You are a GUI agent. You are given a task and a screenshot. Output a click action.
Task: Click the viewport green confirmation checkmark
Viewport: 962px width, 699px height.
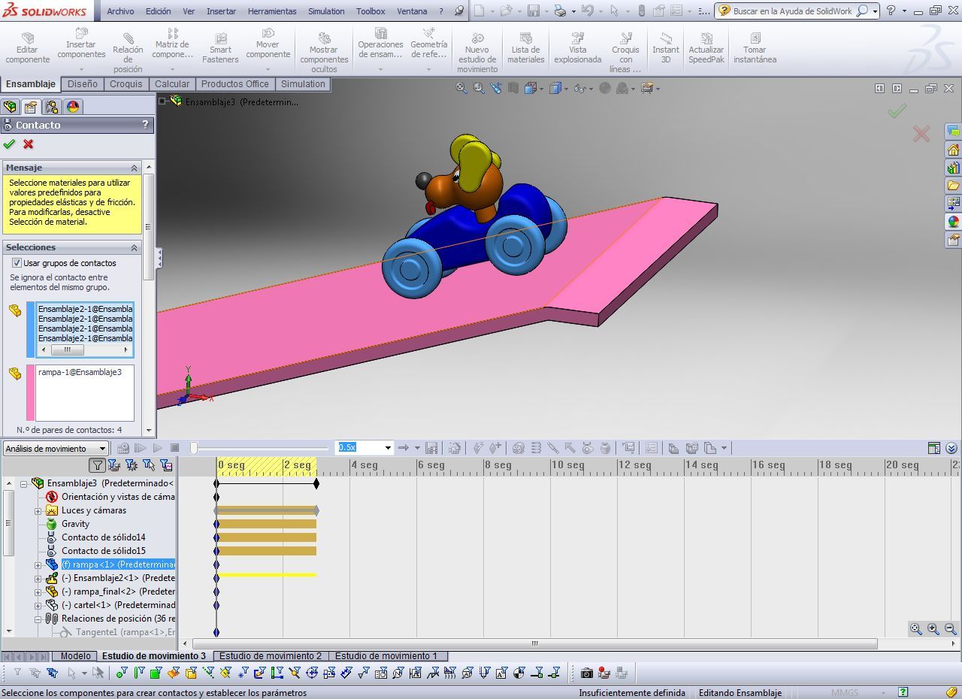point(897,111)
